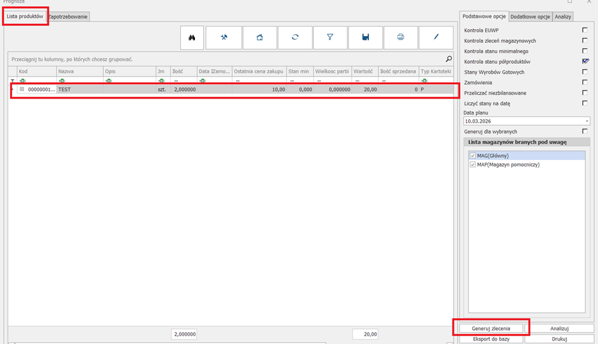Switch to the Zapotrzebowanie tab
This screenshot has width=598, height=344.
tap(68, 16)
